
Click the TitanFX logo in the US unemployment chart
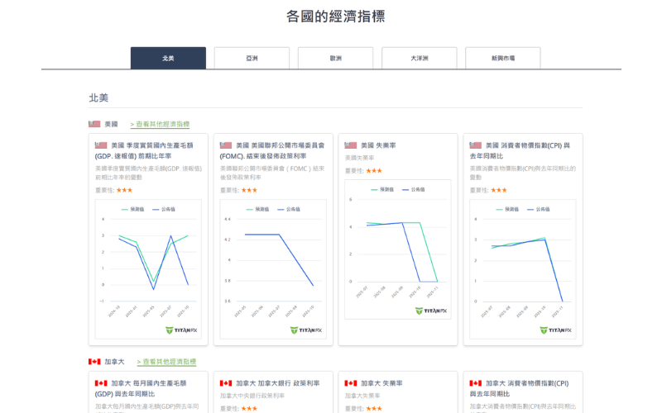pyautogui.click(x=430, y=311)
